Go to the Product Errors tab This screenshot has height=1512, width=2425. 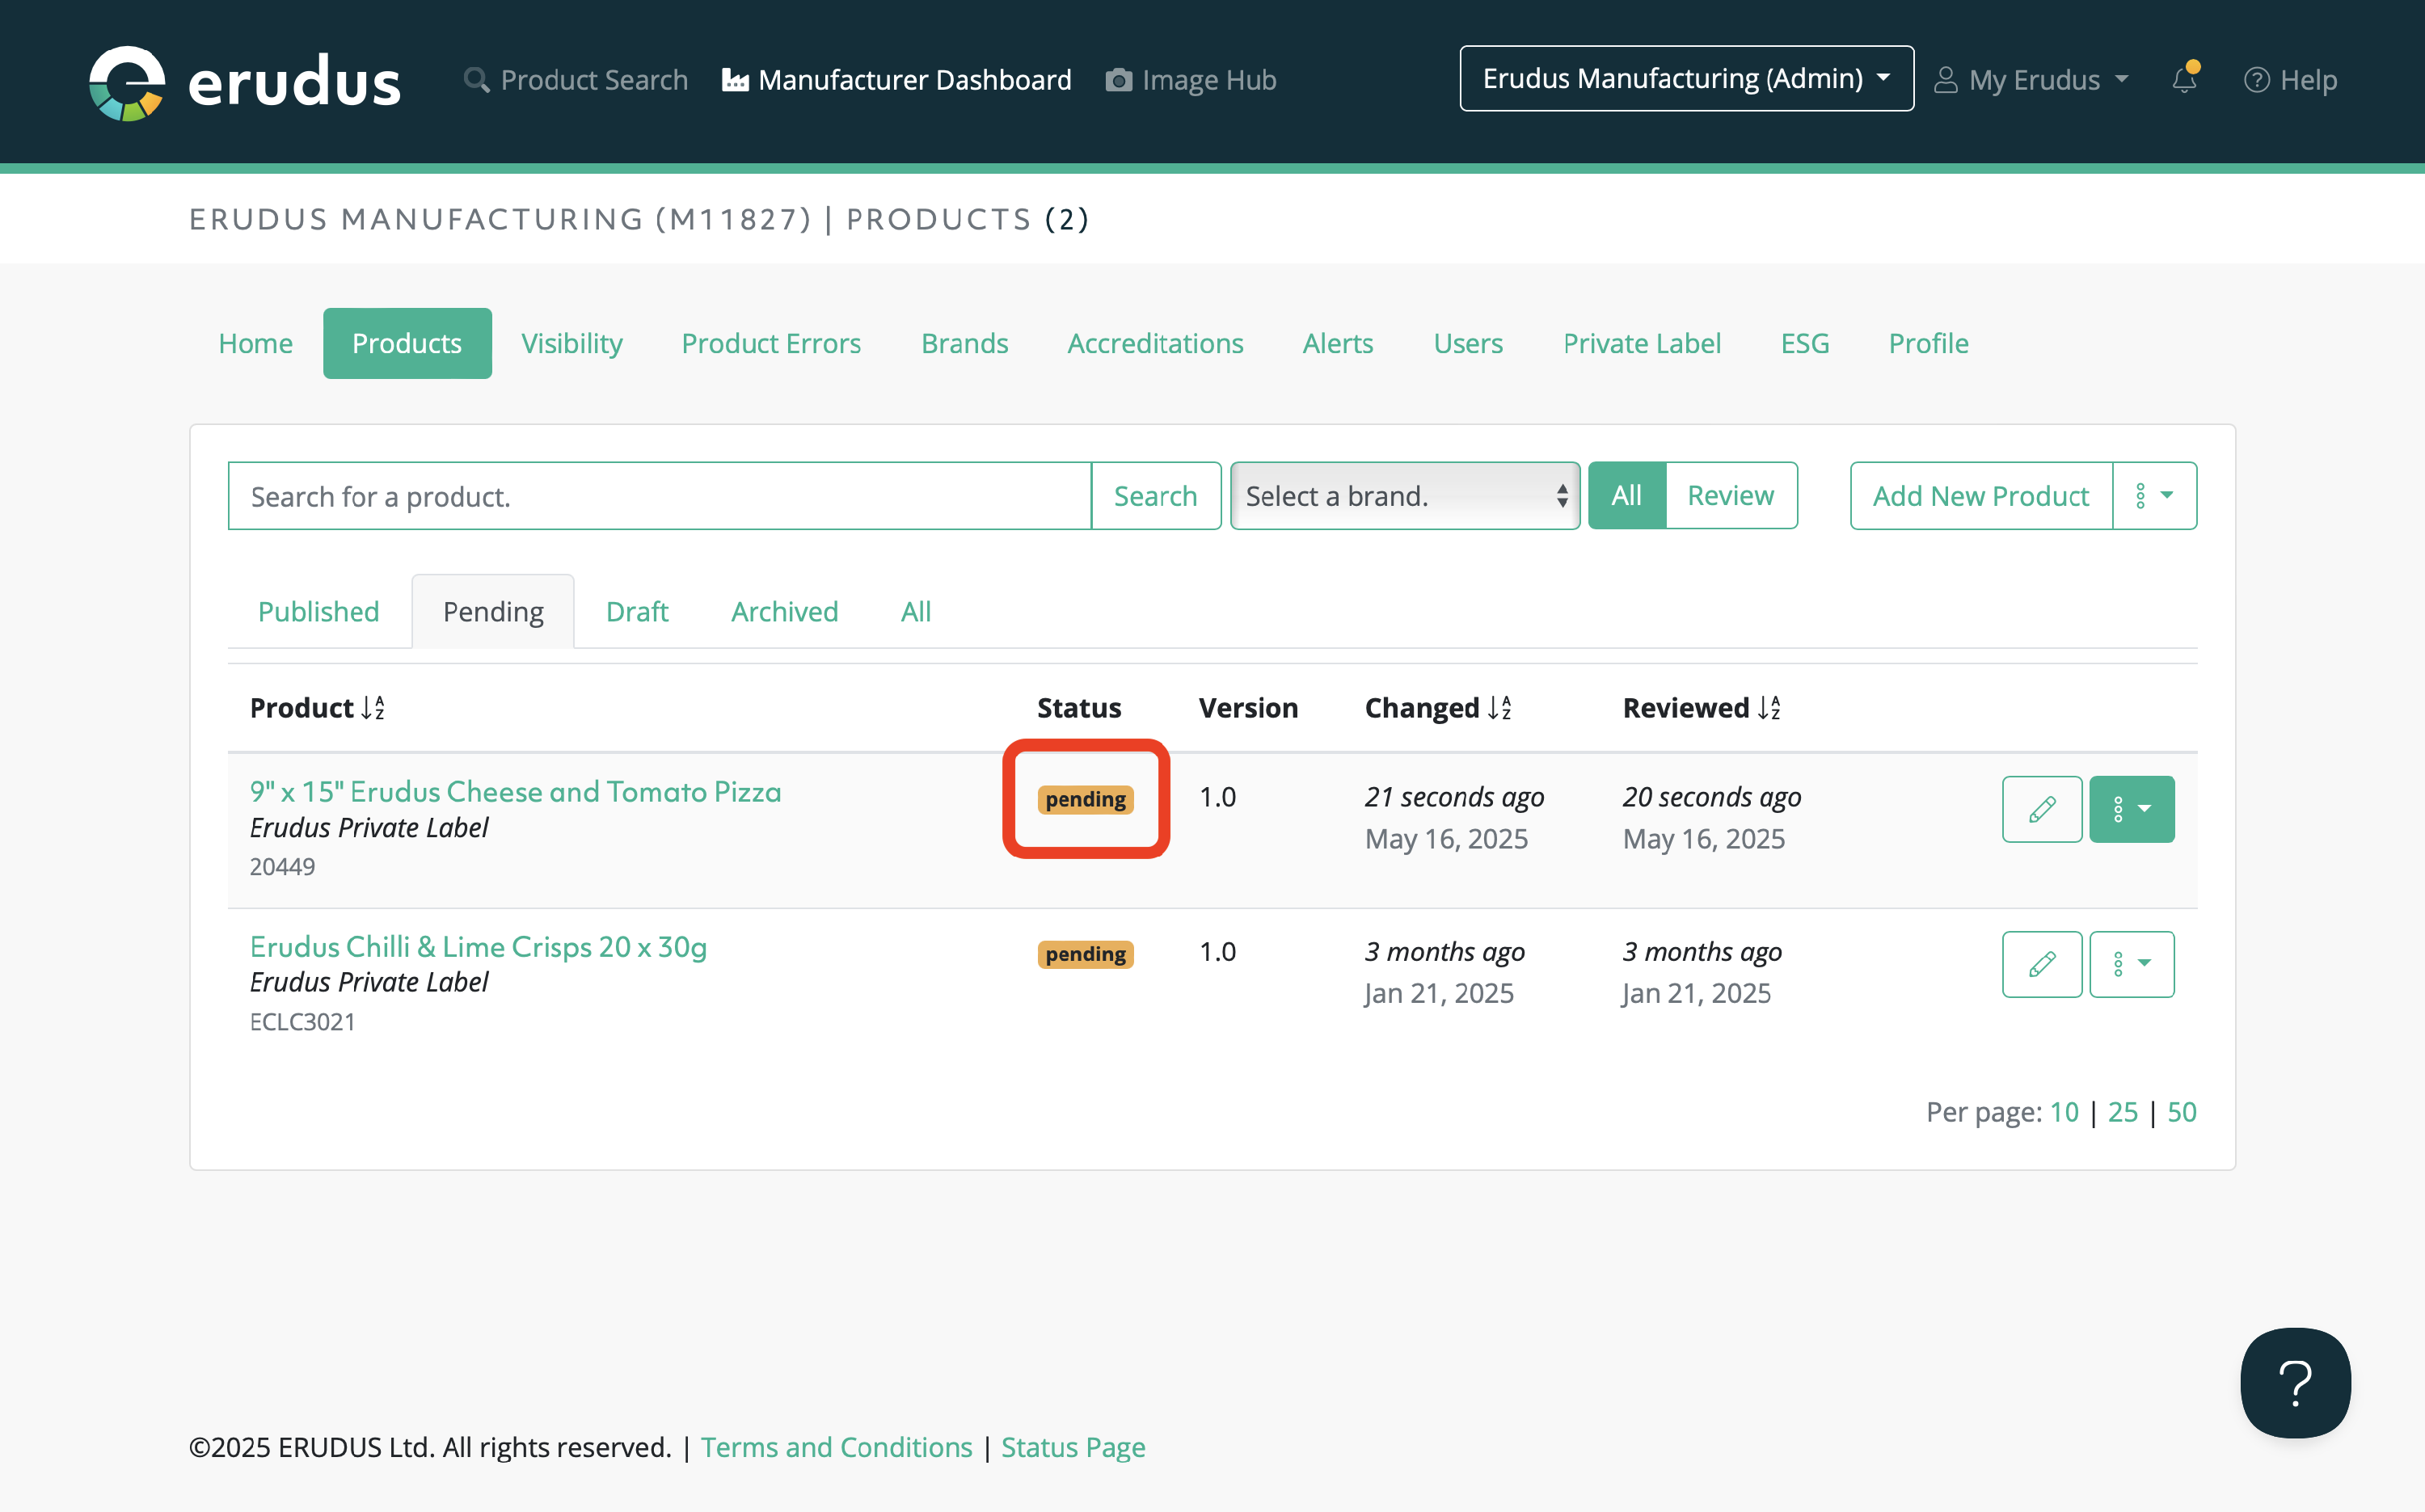click(x=770, y=344)
